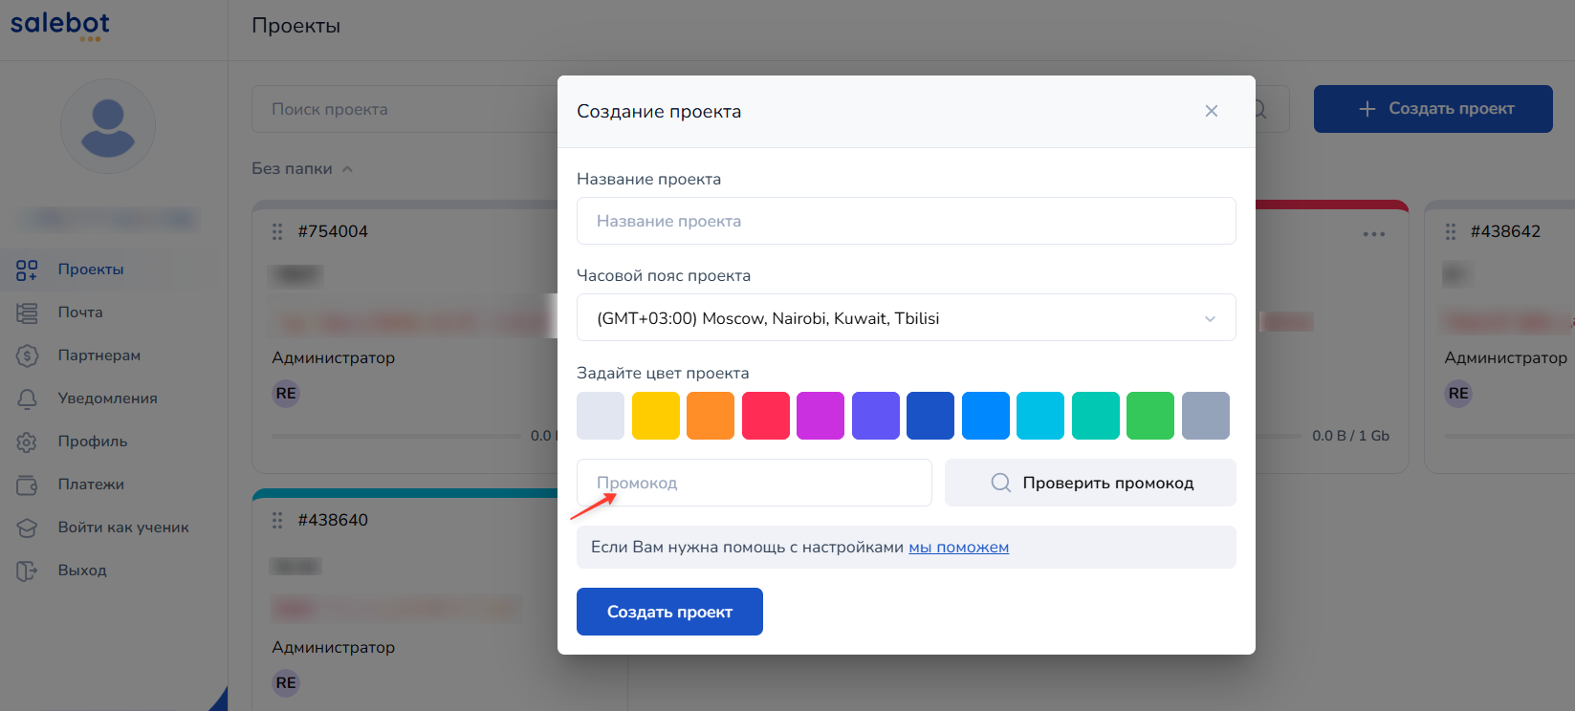Viewport: 1575px width, 711px height.
Task: Click the "Название проекта" input field
Action: 906,221
